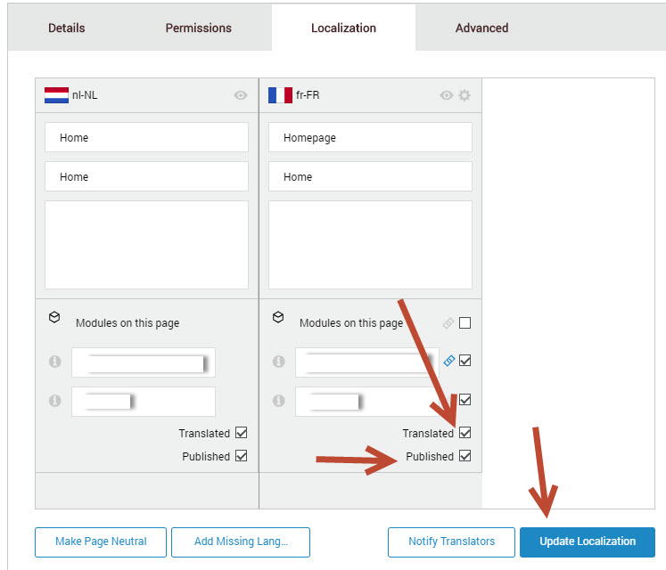Viewport: 666px width, 570px height.
Task: Click the Notify Translators button
Action: pos(451,542)
